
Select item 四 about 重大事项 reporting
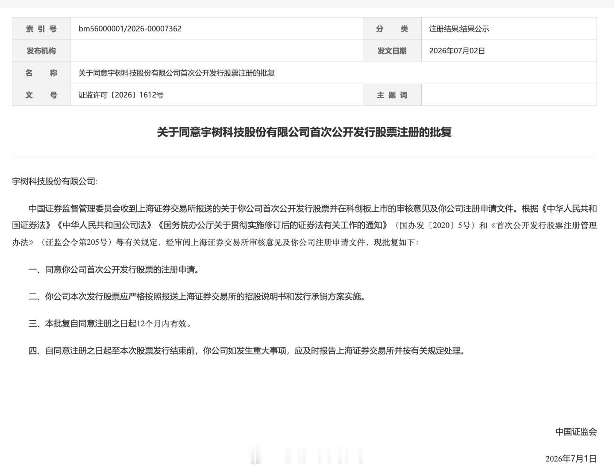pos(247,351)
